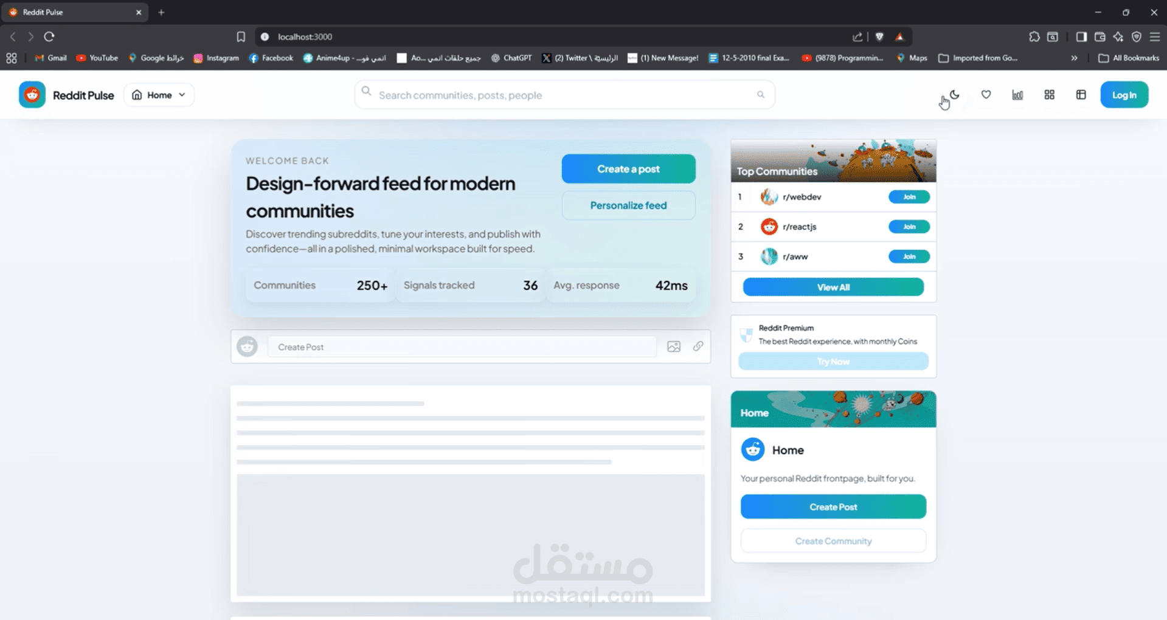
Task: Open the r/reactjs community link
Action: click(799, 227)
